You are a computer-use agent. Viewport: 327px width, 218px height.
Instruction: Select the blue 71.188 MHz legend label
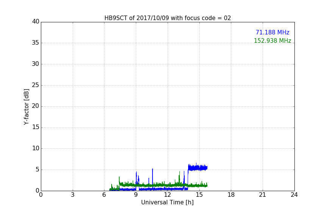pyautogui.click(x=272, y=33)
